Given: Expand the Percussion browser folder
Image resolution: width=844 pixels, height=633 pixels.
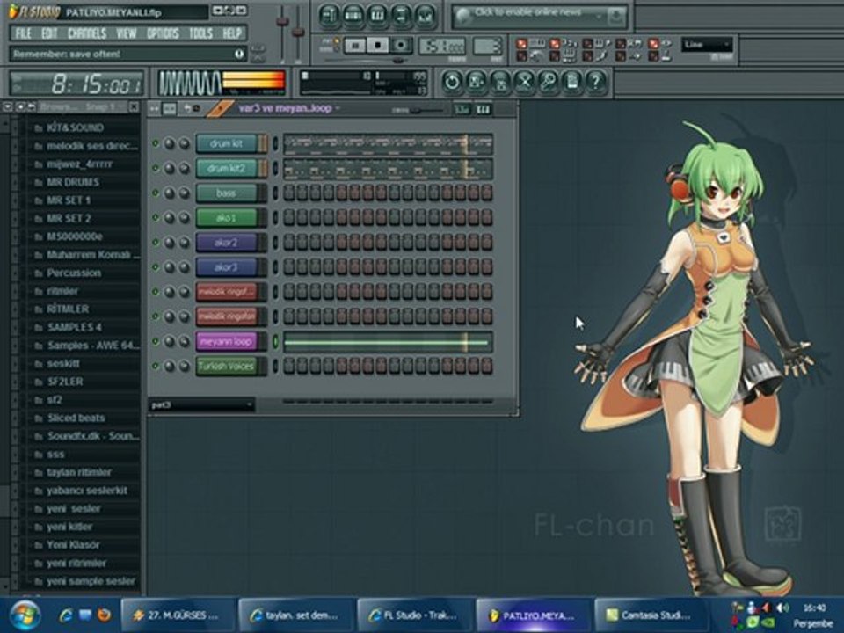Looking at the screenshot, I should 74,273.
